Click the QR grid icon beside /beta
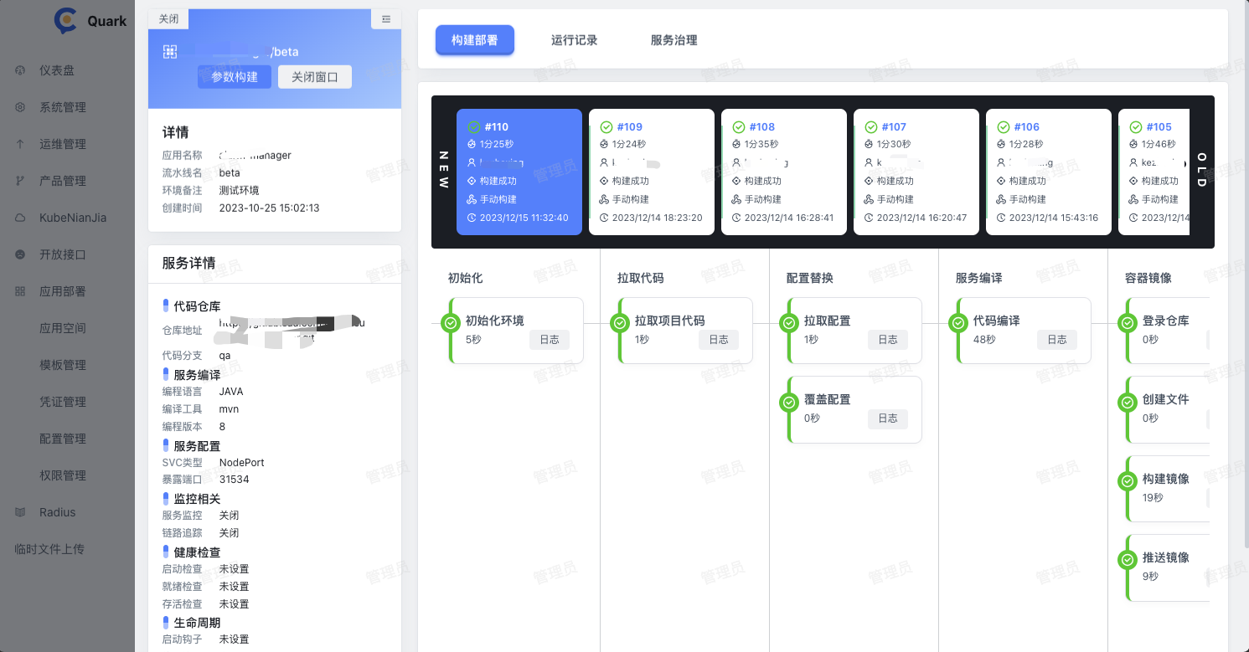Viewport: 1249px width, 652px height. [x=170, y=52]
